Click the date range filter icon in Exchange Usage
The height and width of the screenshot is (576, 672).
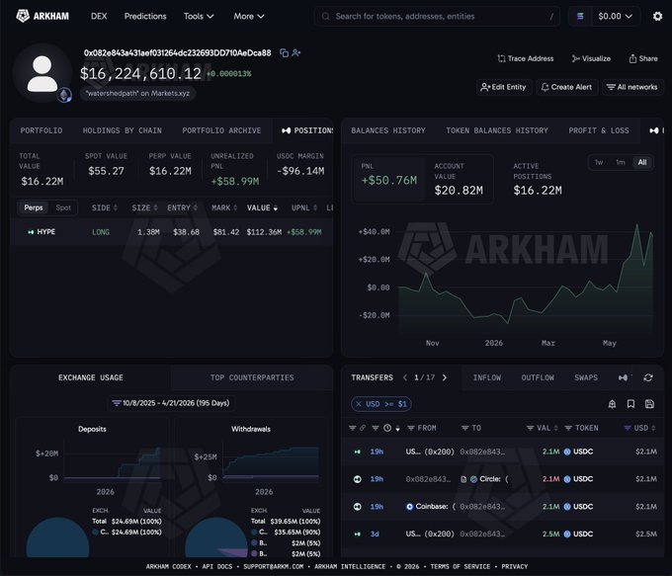117,403
